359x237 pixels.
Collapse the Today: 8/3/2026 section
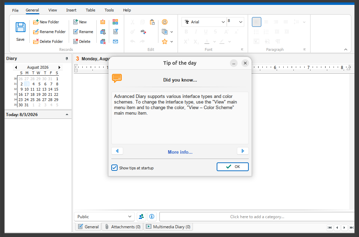tap(67, 114)
